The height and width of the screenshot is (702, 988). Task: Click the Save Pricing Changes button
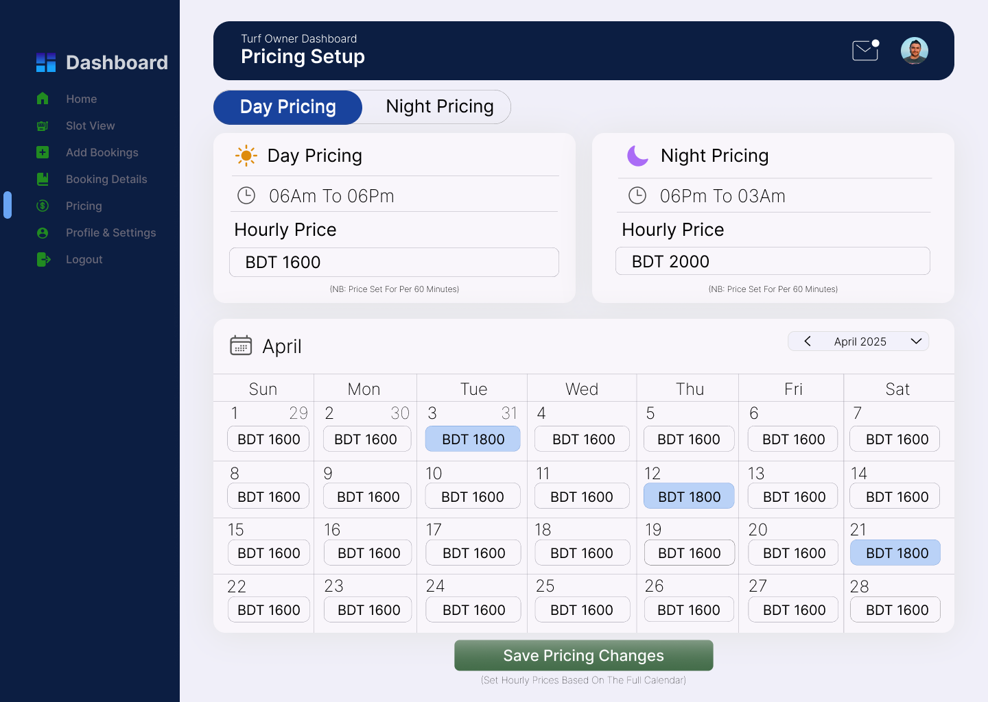[583, 655]
